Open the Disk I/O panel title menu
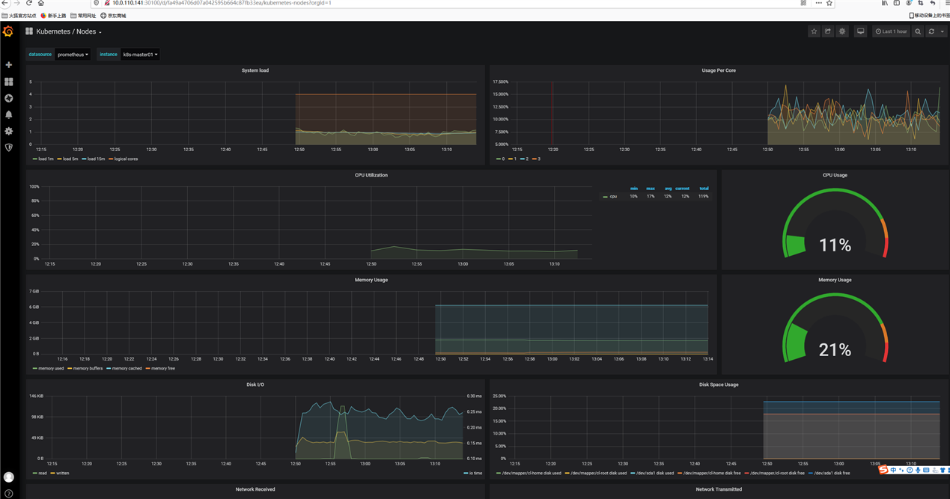The height and width of the screenshot is (499, 950). click(x=255, y=385)
